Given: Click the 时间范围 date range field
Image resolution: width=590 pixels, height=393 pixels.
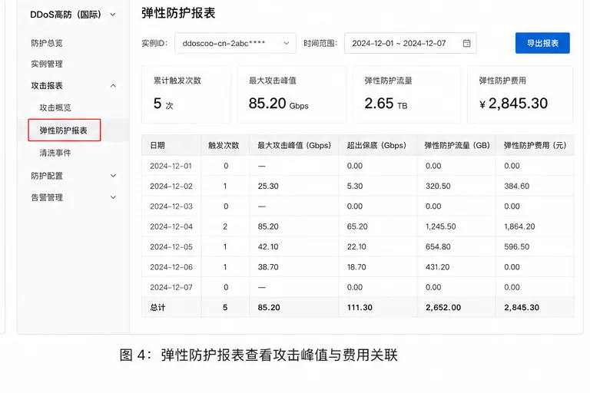Looking at the screenshot, I should 410,43.
